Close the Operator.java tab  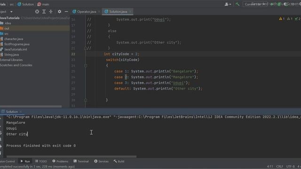click(99, 12)
